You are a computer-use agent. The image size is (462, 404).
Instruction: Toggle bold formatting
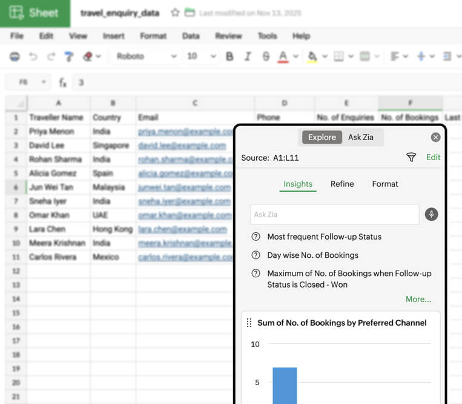(x=229, y=56)
